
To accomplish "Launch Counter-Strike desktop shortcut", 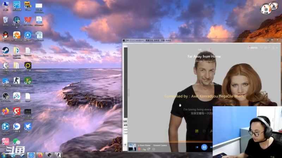I will click(17, 82).
